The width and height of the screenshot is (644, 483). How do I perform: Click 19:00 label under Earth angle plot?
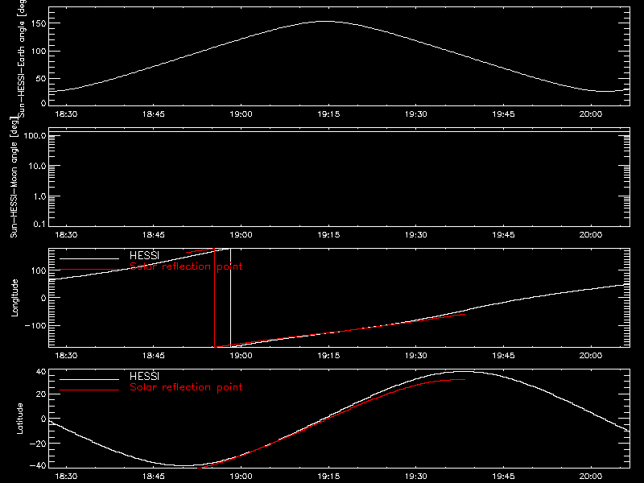point(241,114)
